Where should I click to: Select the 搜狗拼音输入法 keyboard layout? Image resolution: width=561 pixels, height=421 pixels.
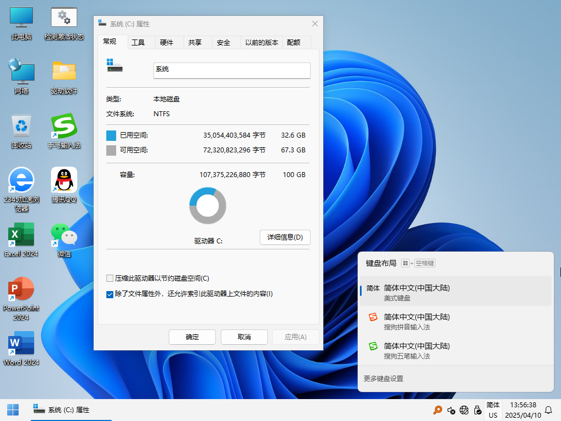455,321
